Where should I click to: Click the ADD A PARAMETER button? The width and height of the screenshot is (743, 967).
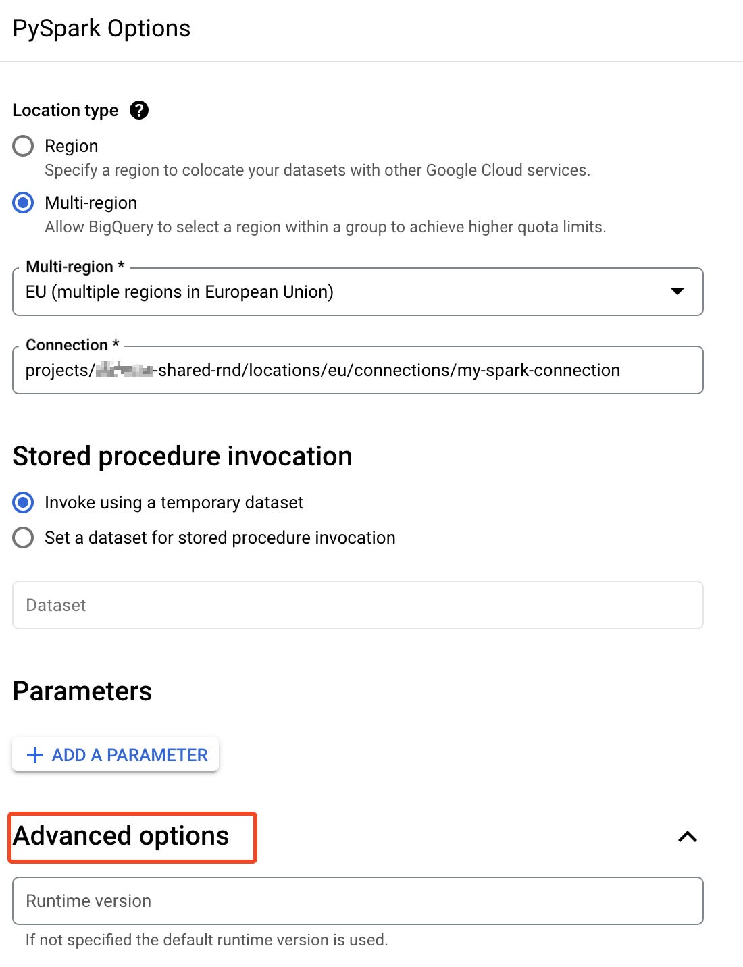[115, 754]
